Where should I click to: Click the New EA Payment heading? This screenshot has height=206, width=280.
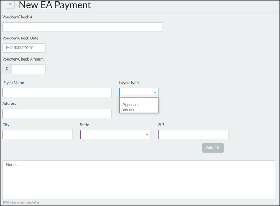pyautogui.click(x=55, y=5)
